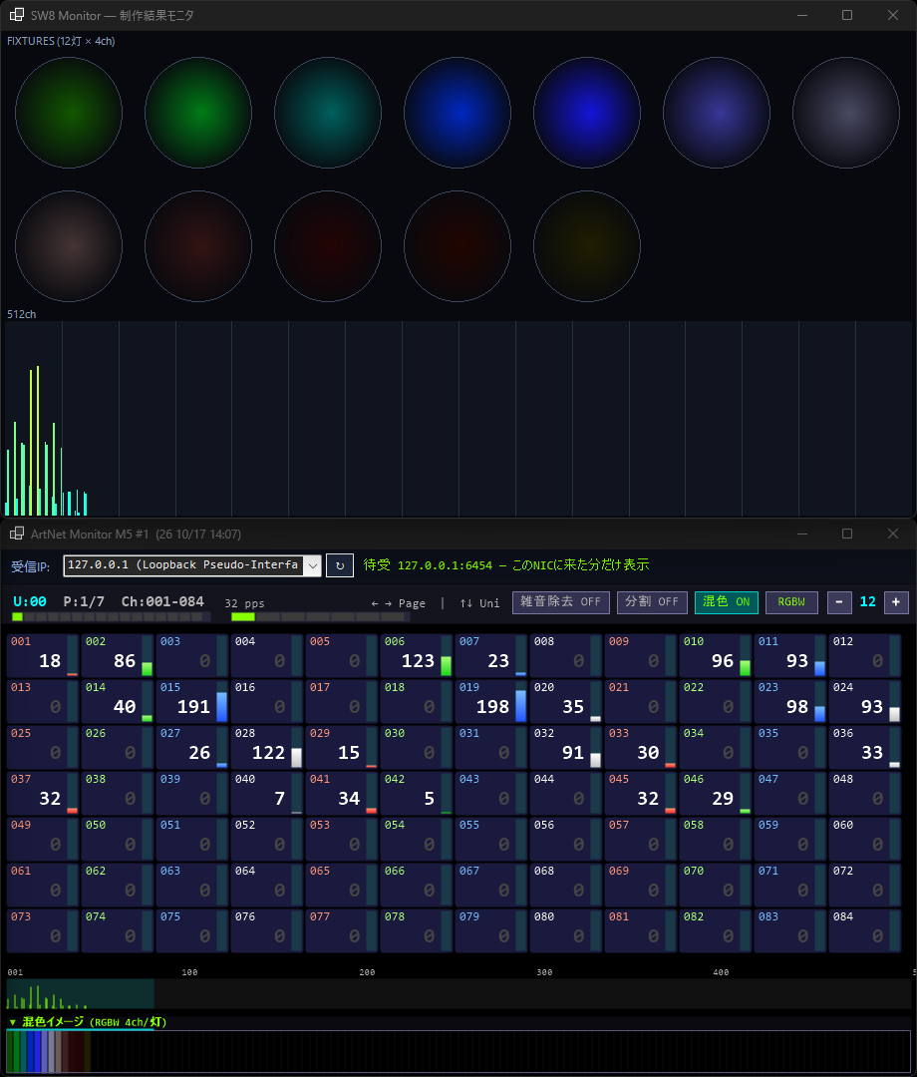
Task: Toggle the 雑音除去 OFF noise filter
Action: point(561,601)
